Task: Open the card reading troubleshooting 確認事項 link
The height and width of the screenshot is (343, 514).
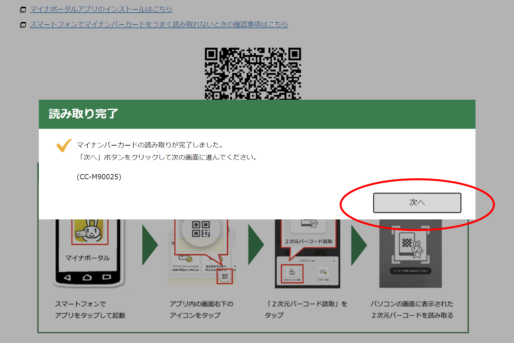Action: click(x=159, y=24)
